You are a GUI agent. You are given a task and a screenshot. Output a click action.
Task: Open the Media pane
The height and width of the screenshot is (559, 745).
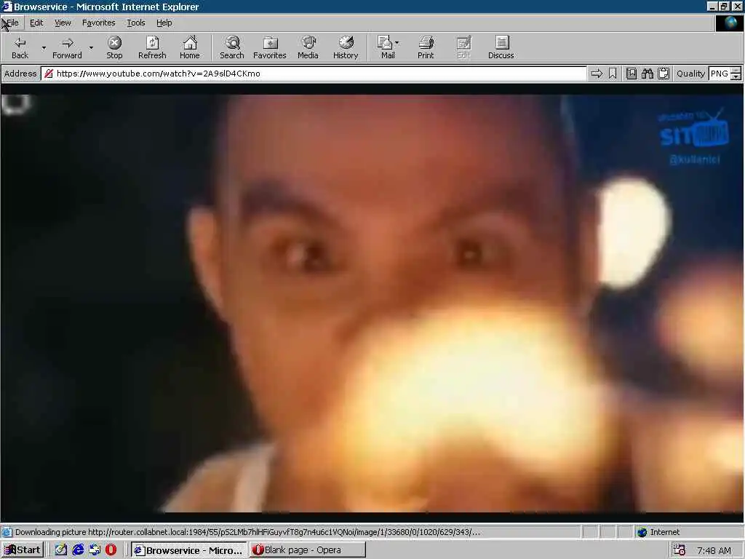point(308,47)
